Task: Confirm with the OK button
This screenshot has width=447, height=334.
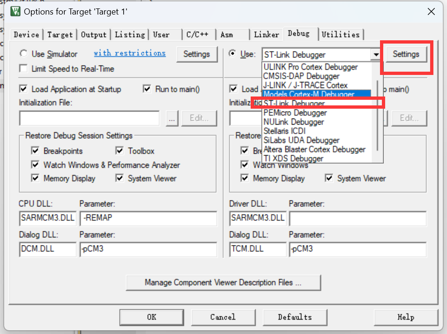Action: click(x=152, y=317)
